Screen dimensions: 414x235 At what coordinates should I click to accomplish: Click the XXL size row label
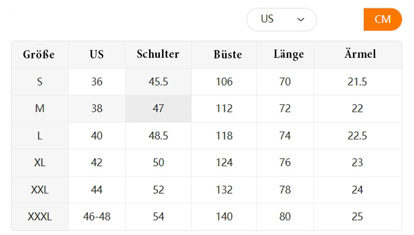[x=40, y=190]
